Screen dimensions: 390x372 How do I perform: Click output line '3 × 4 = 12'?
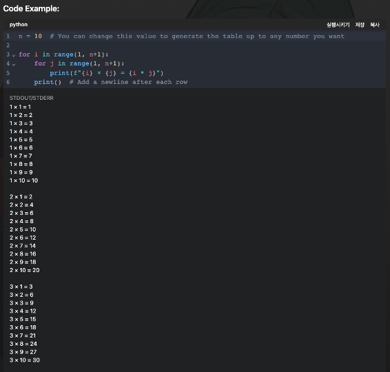23,311
